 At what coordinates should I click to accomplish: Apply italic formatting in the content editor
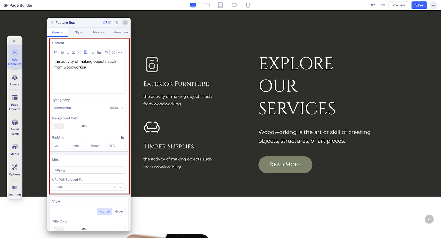68,52
